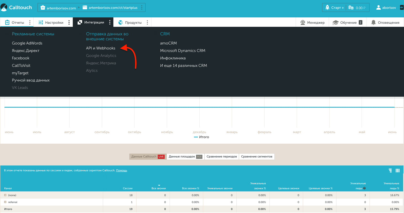Open И еще 14 различных CRM

(x=184, y=65)
